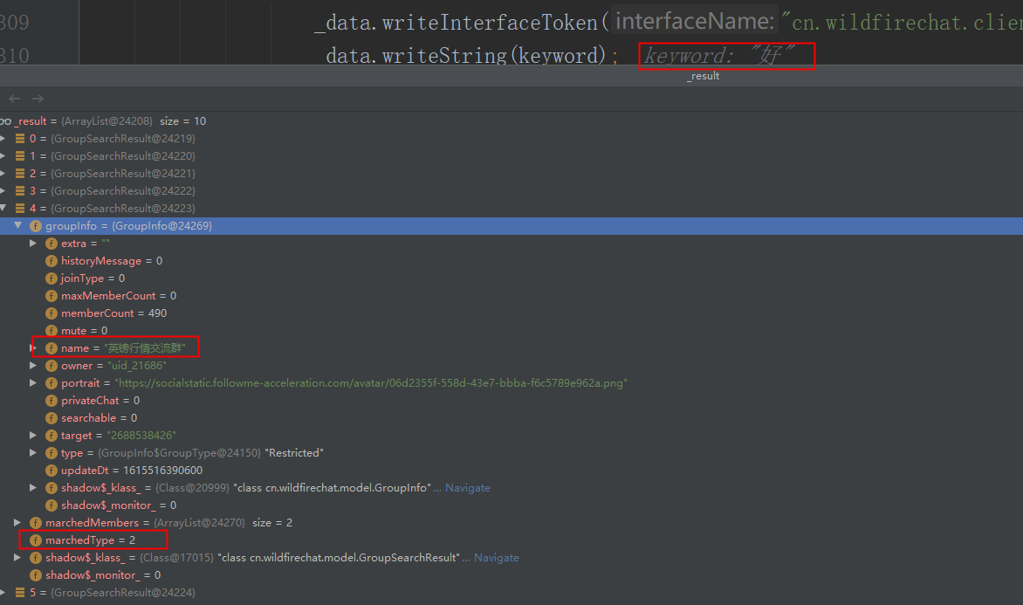
Task: Click the field icon next to memberCount
Action: click(x=51, y=313)
